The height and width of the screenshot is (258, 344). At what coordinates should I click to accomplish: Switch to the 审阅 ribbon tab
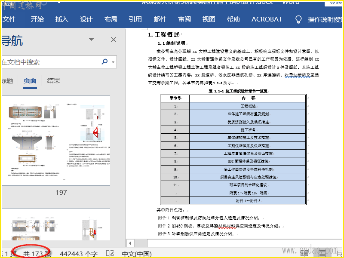[184, 19]
